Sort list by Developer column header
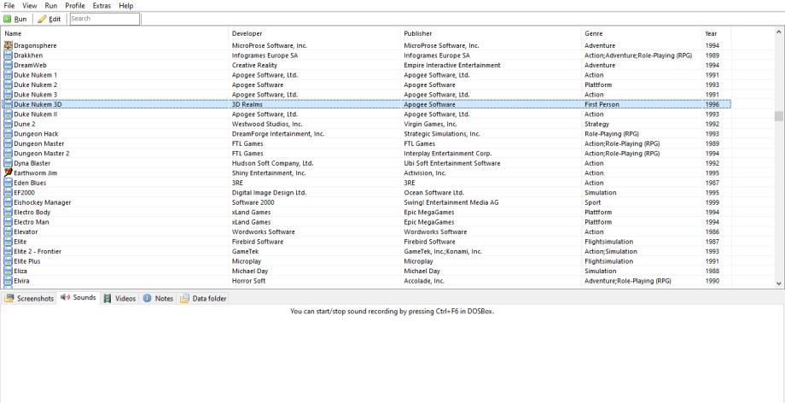Screen dimensions: 785x403 click(314, 33)
